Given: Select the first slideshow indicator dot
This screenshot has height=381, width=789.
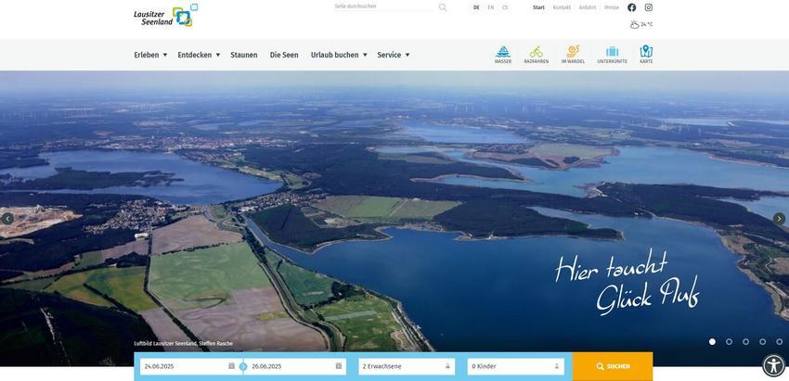Looking at the screenshot, I should pyautogui.click(x=712, y=342).
